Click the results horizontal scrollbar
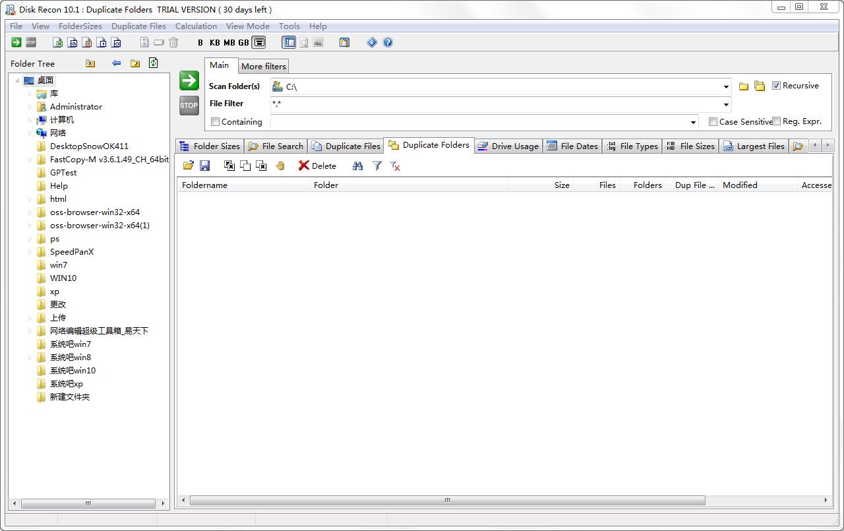 [x=447, y=501]
